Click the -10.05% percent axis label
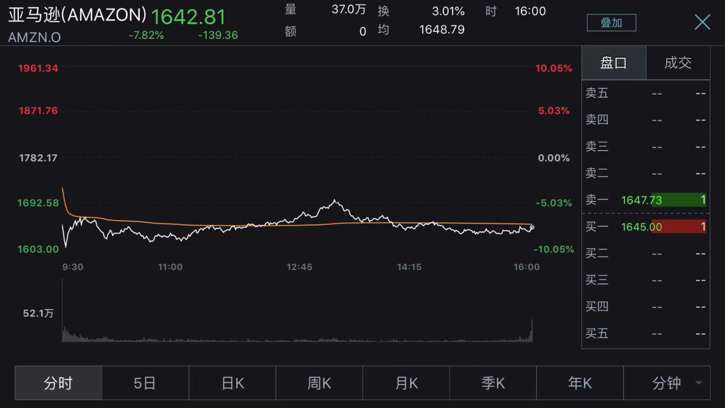Viewport: 725px width, 408px height. (x=554, y=249)
